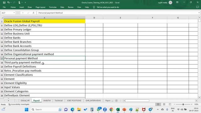
Task: Click the zoom slider handle
Action: pos(183,105)
